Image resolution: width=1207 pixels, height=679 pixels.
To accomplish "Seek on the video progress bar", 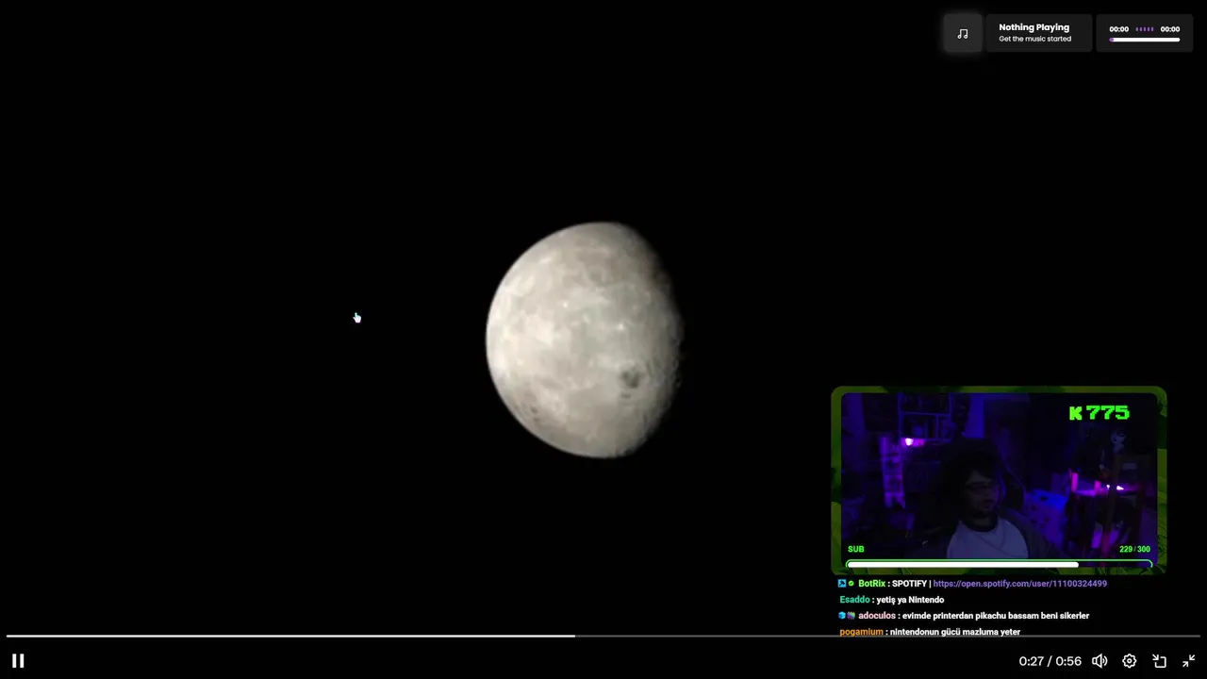I will click(x=603, y=636).
